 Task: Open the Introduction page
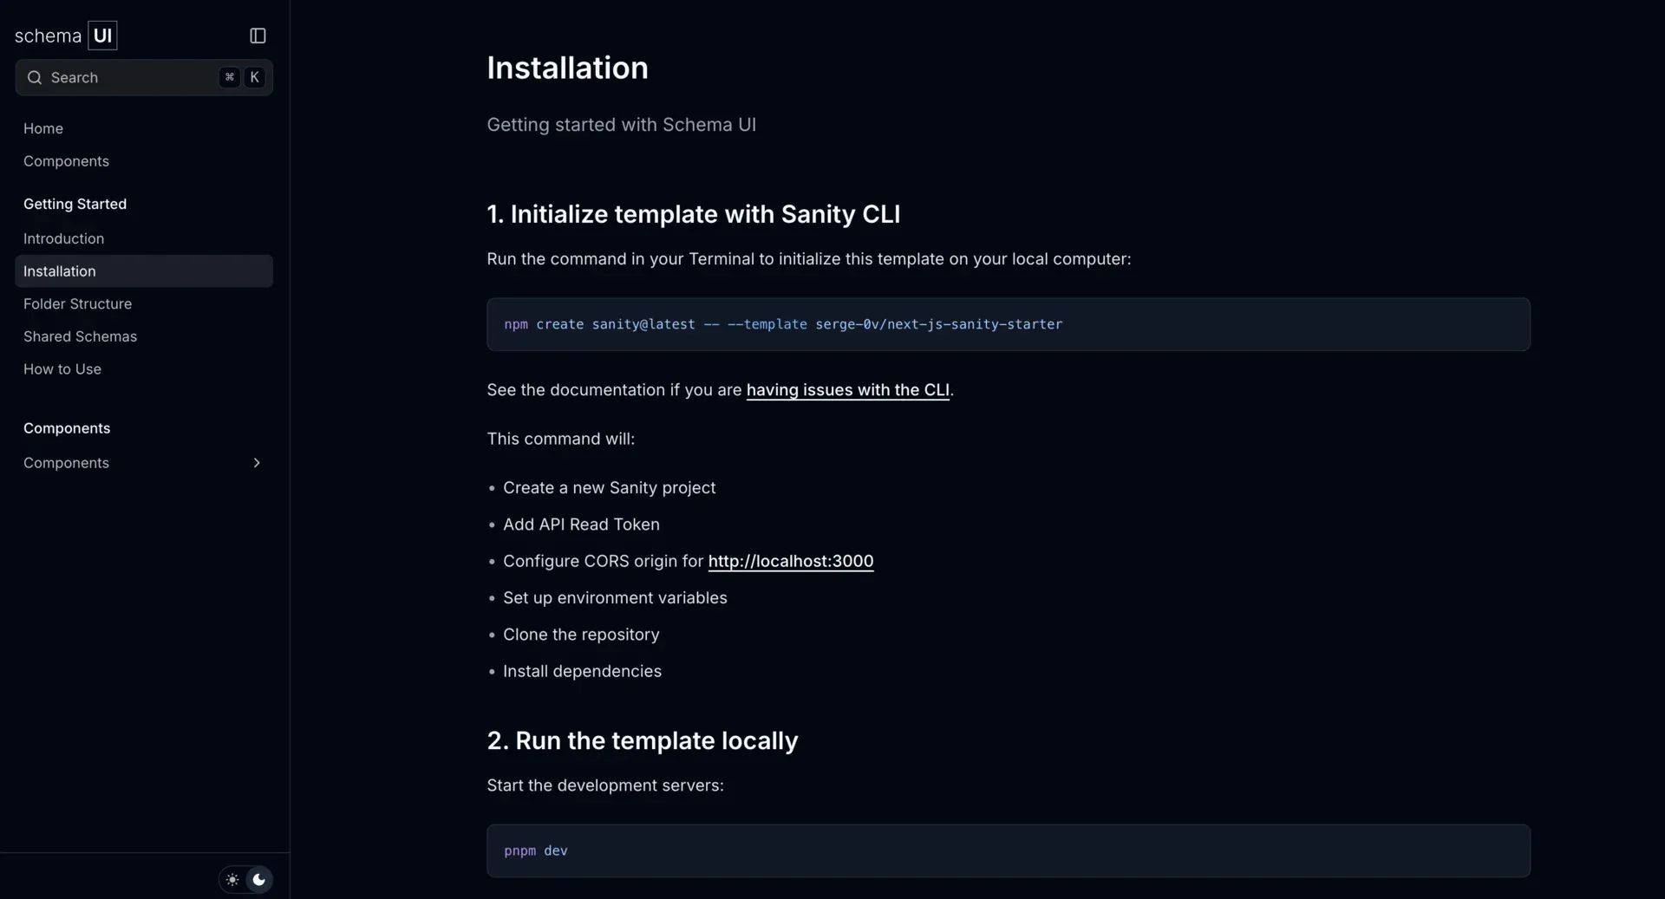click(63, 238)
